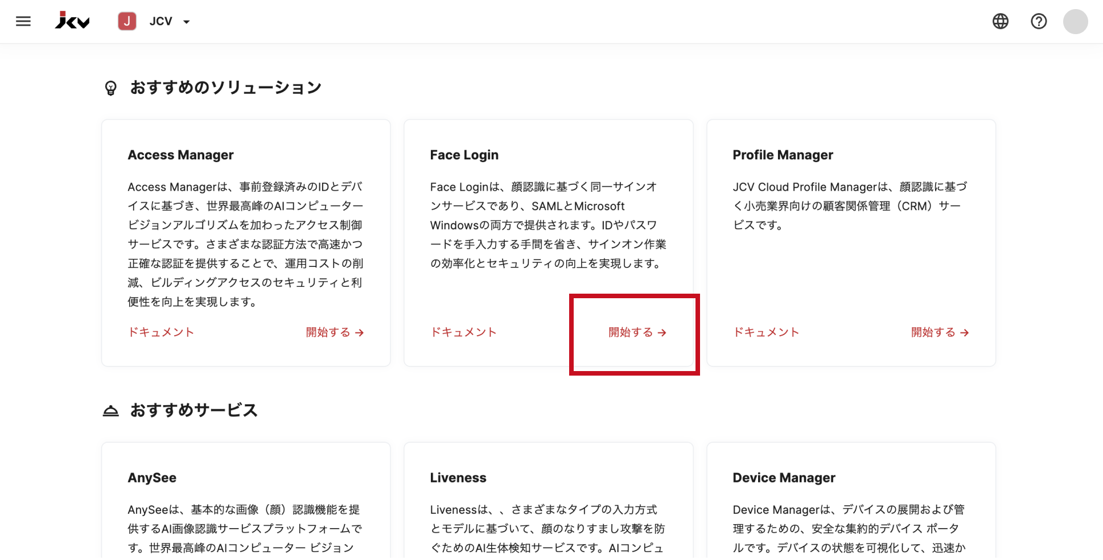Open the user avatar menu

tap(1075, 22)
